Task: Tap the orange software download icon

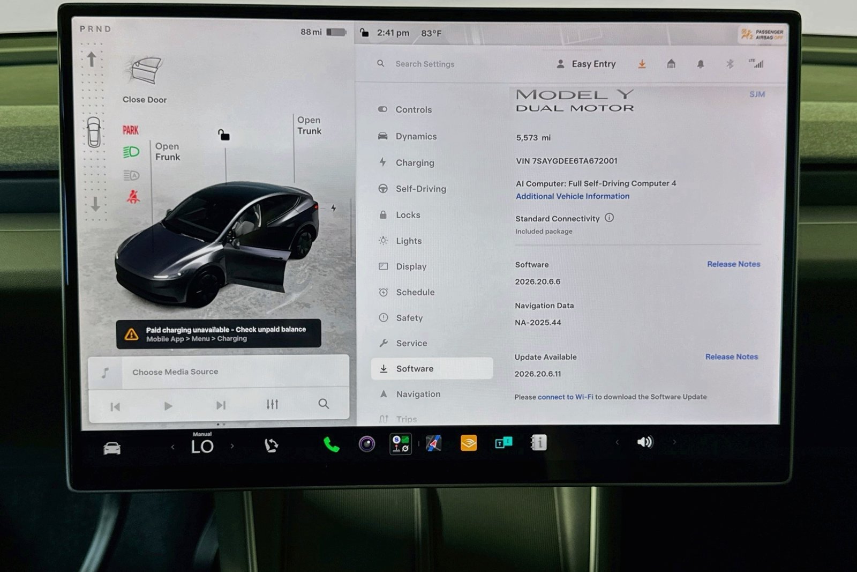Action: 642,64
